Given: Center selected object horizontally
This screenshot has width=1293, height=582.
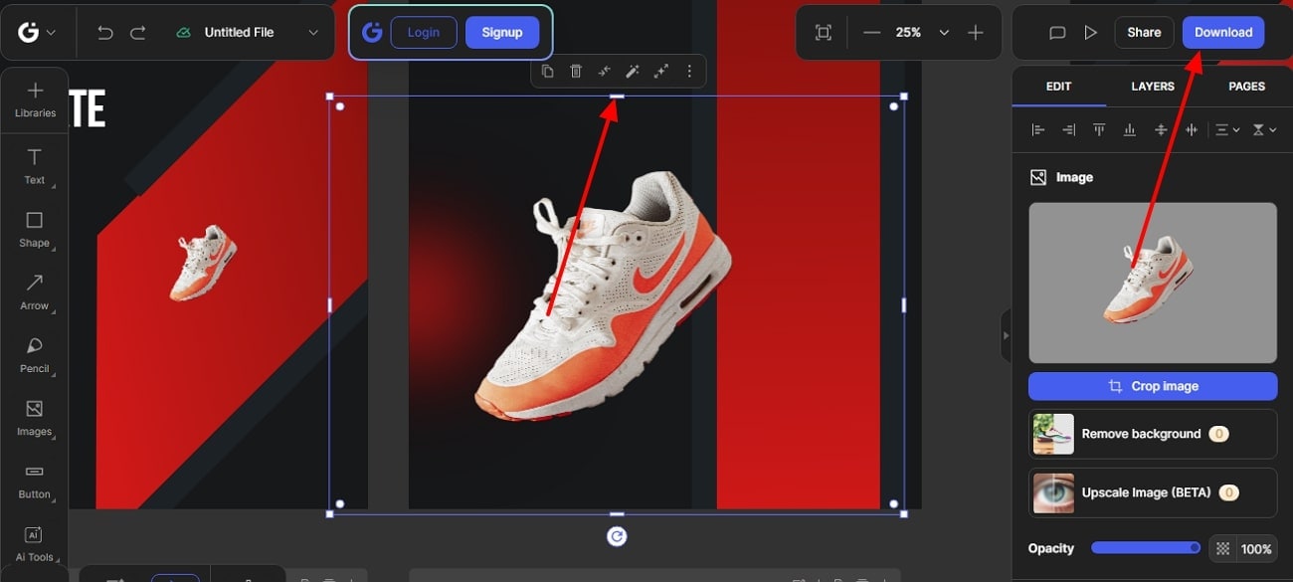Looking at the screenshot, I should [x=1192, y=129].
